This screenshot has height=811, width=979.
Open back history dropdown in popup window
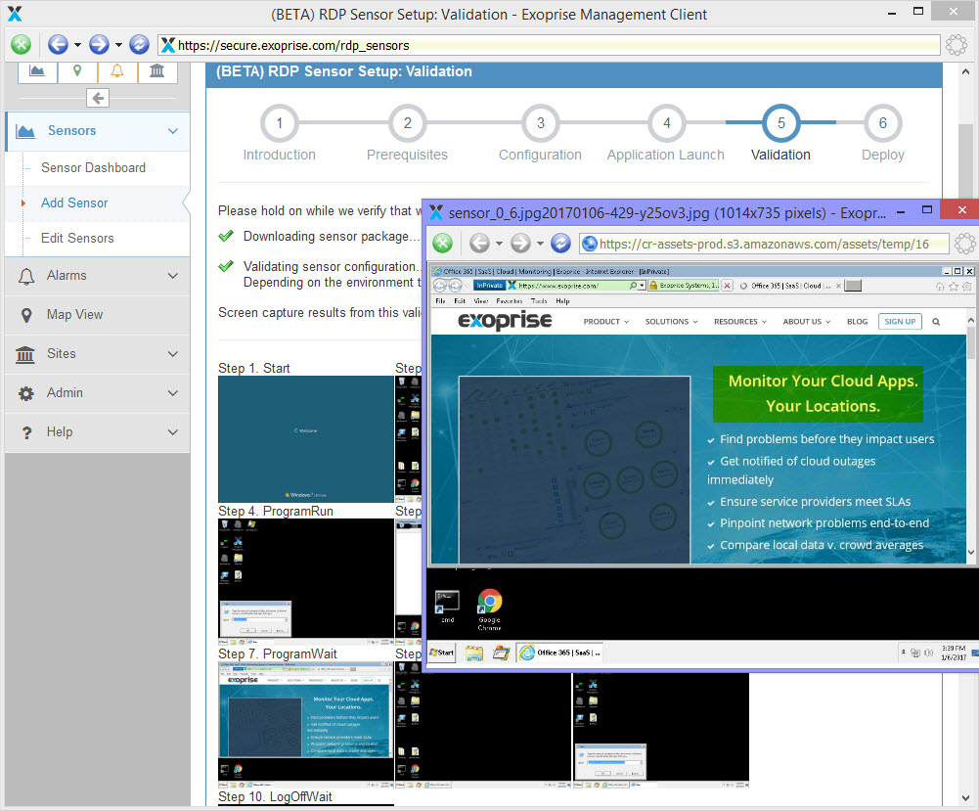pos(499,244)
